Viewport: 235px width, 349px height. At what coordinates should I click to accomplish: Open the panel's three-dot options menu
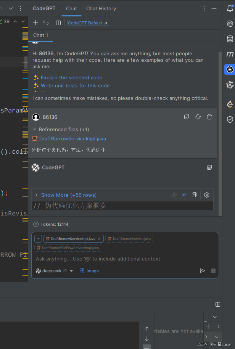(204, 8)
